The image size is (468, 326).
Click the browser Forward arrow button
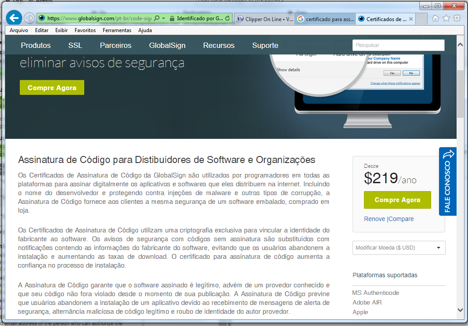tap(29, 18)
